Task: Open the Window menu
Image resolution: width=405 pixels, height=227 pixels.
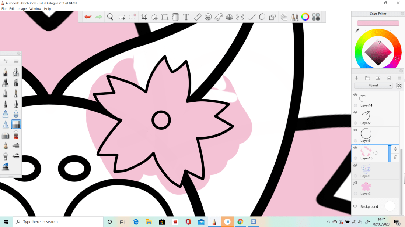Action: [x=35, y=8]
